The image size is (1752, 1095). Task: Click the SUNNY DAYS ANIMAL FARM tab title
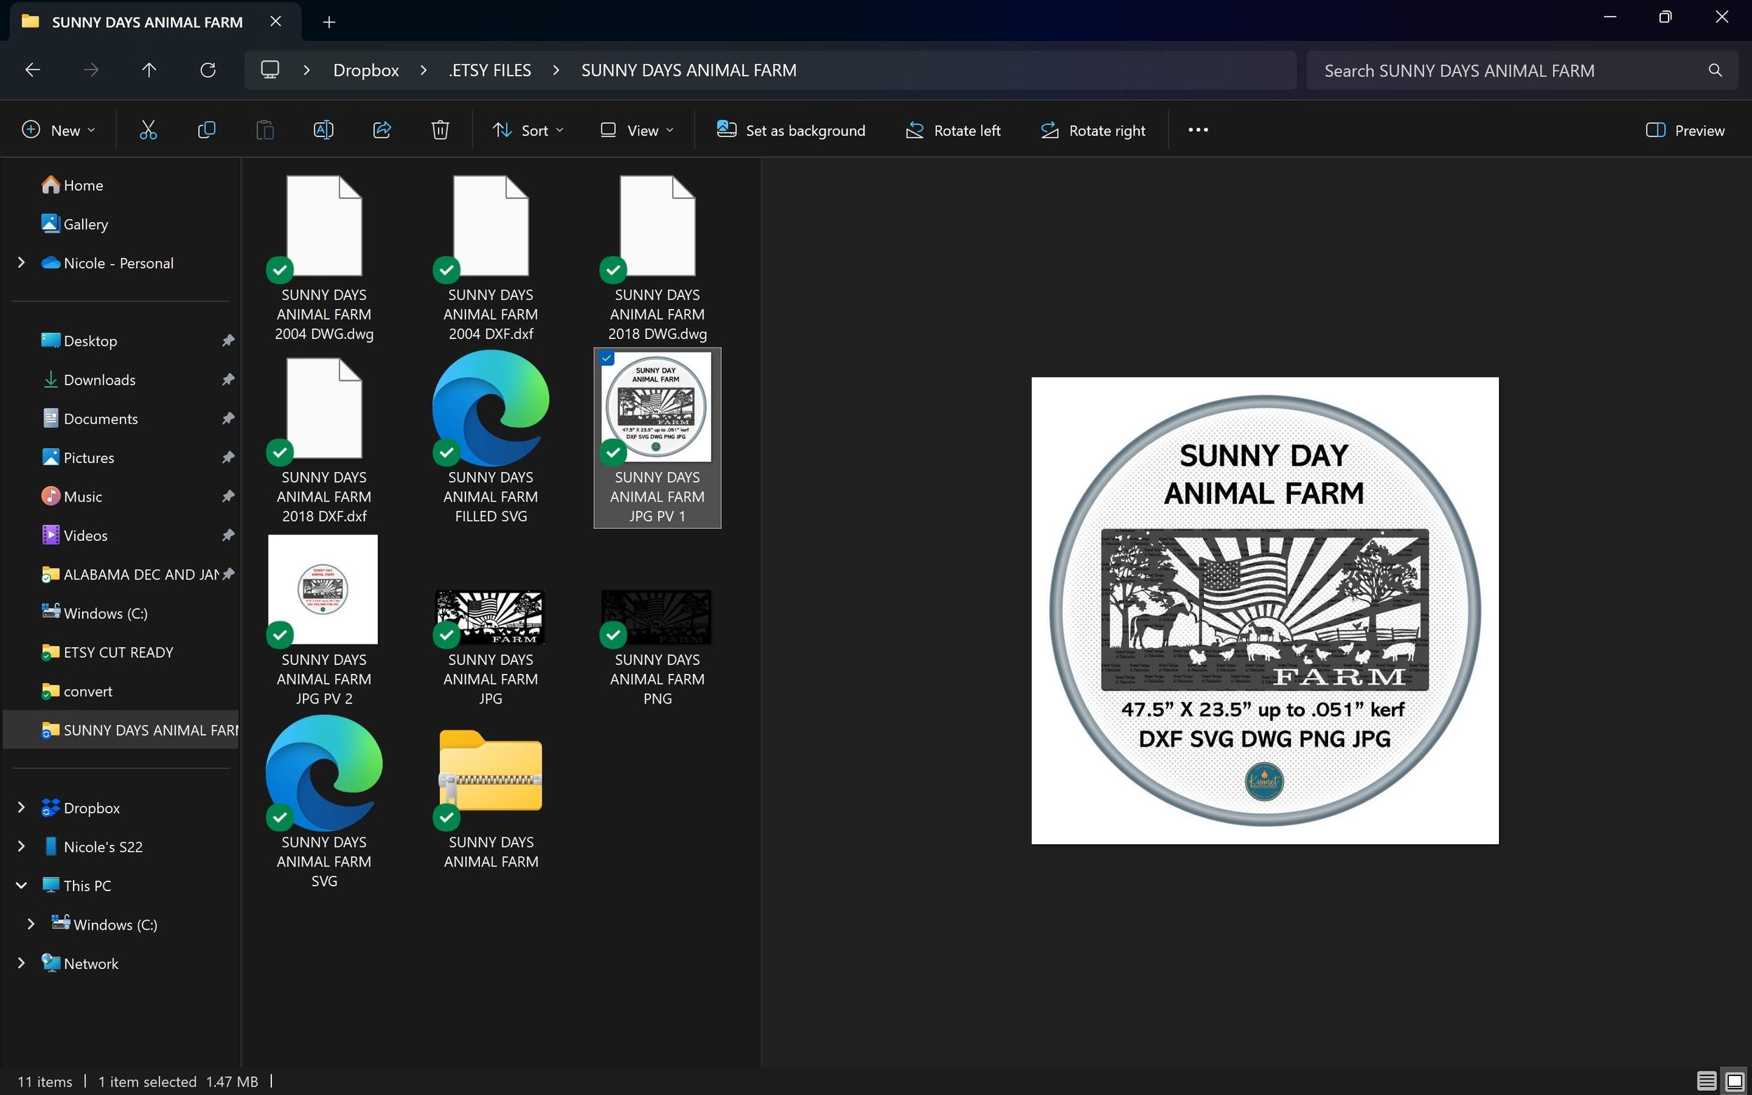point(147,22)
